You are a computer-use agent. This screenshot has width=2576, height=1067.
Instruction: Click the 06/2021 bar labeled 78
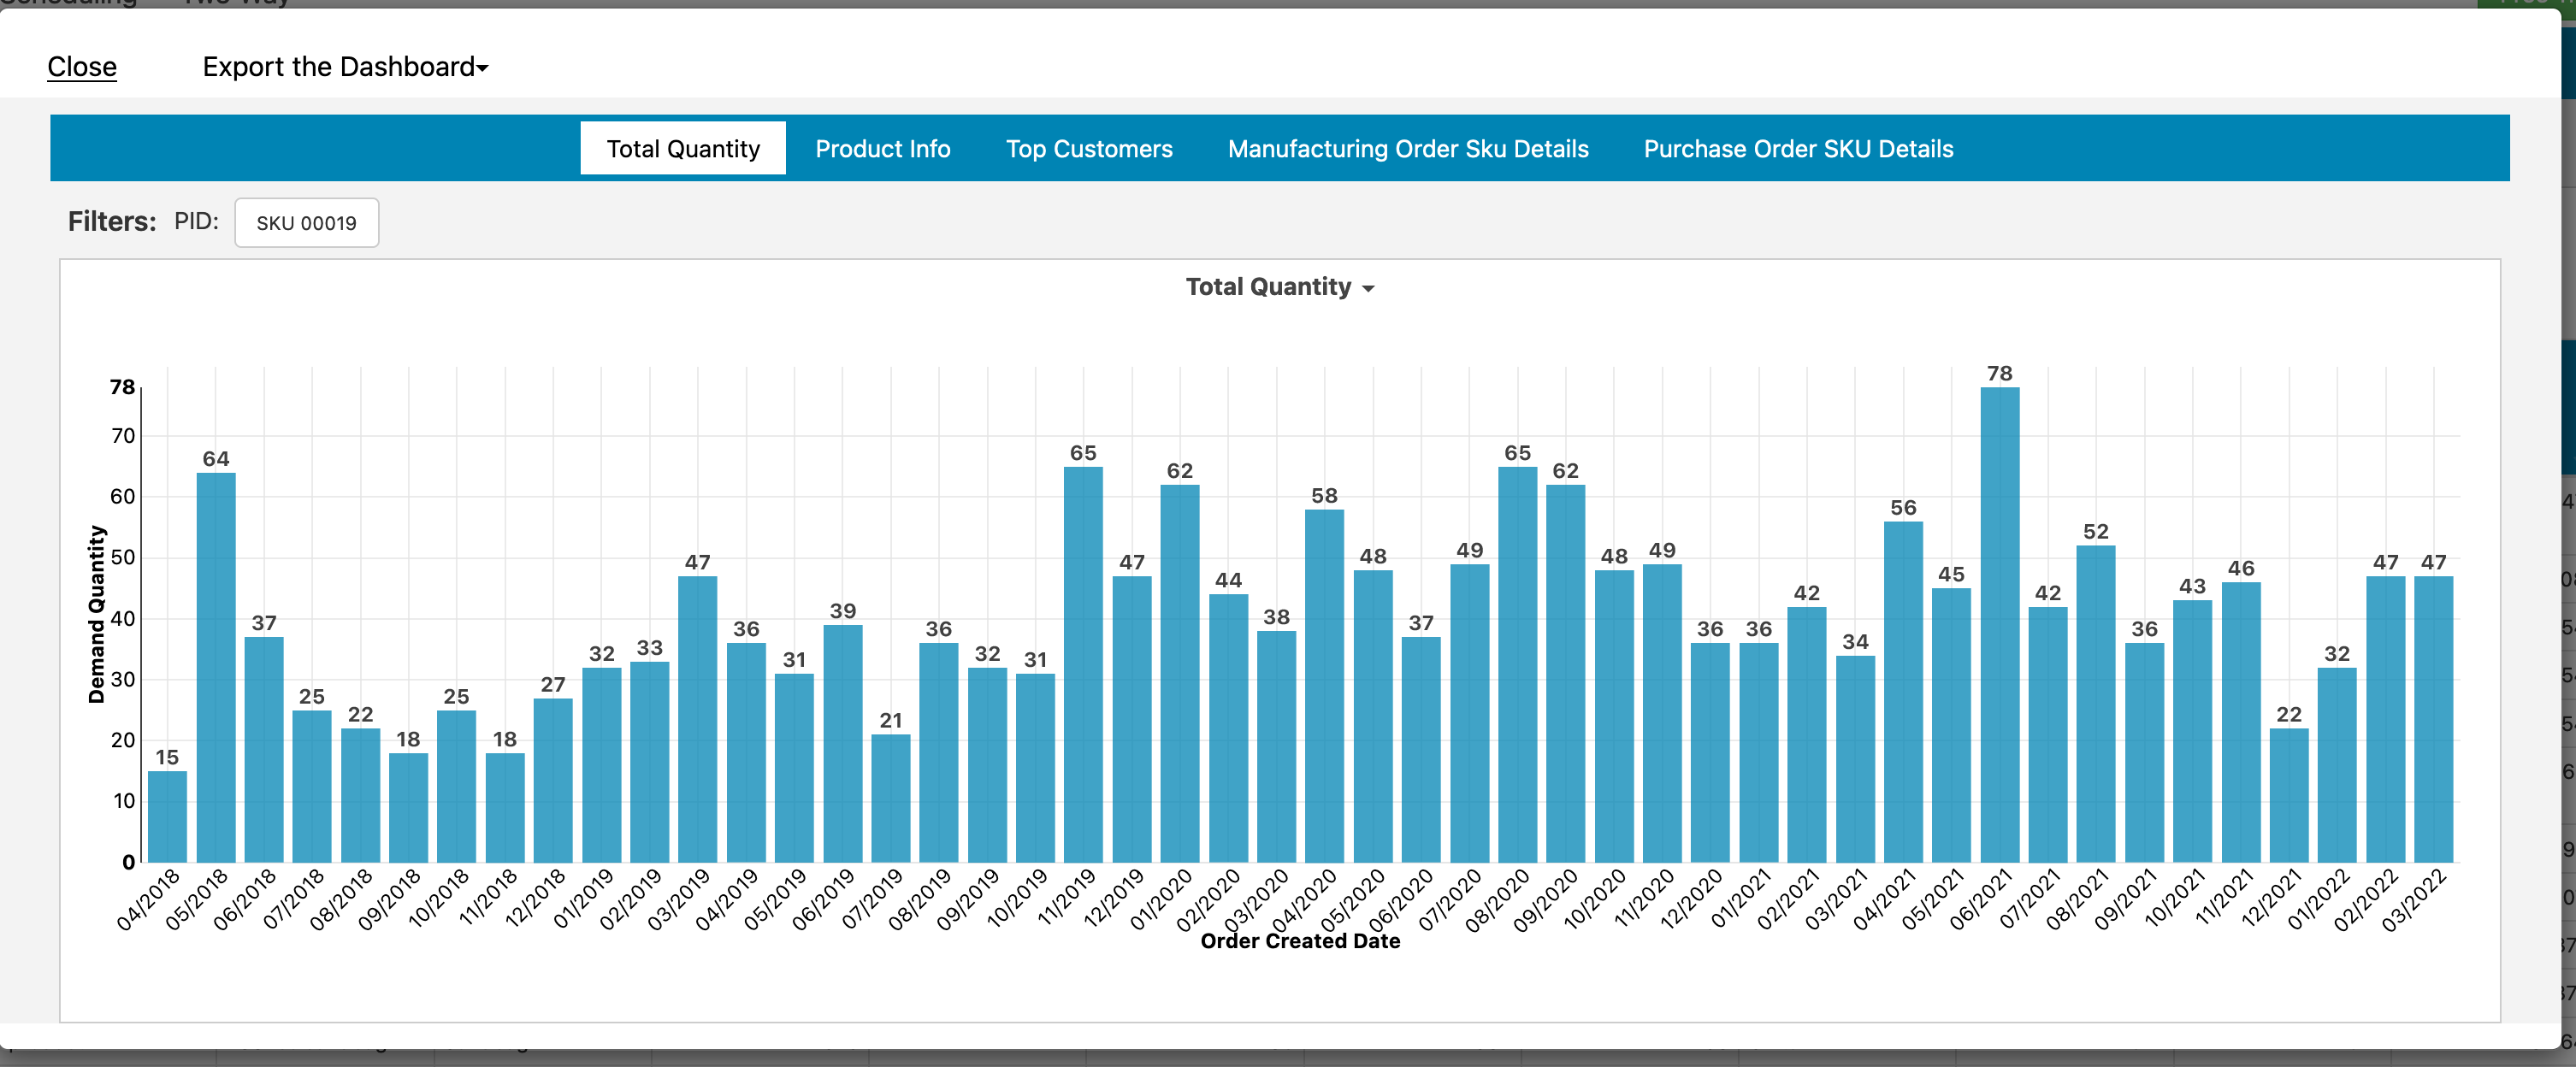pyautogui.click(x=1999, y=625)
